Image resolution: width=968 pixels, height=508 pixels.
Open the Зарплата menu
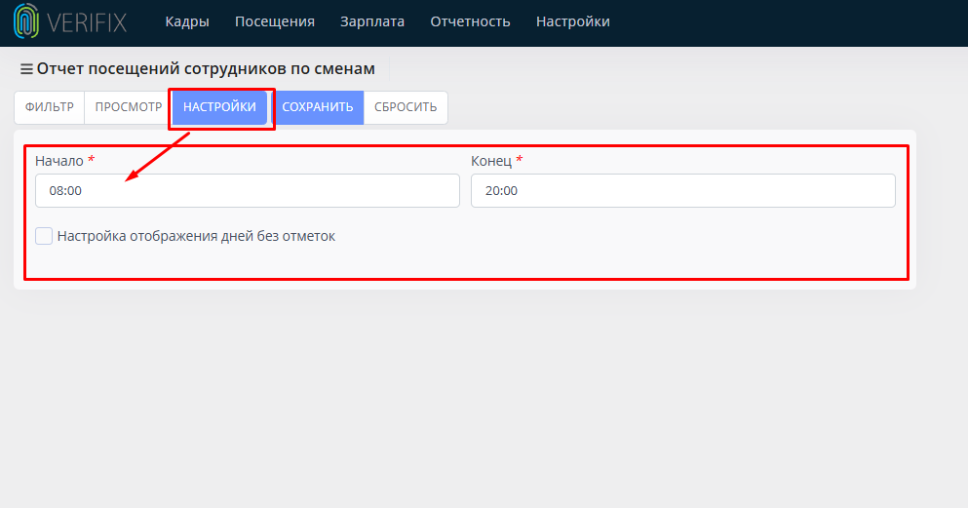[x=372, y=21]
